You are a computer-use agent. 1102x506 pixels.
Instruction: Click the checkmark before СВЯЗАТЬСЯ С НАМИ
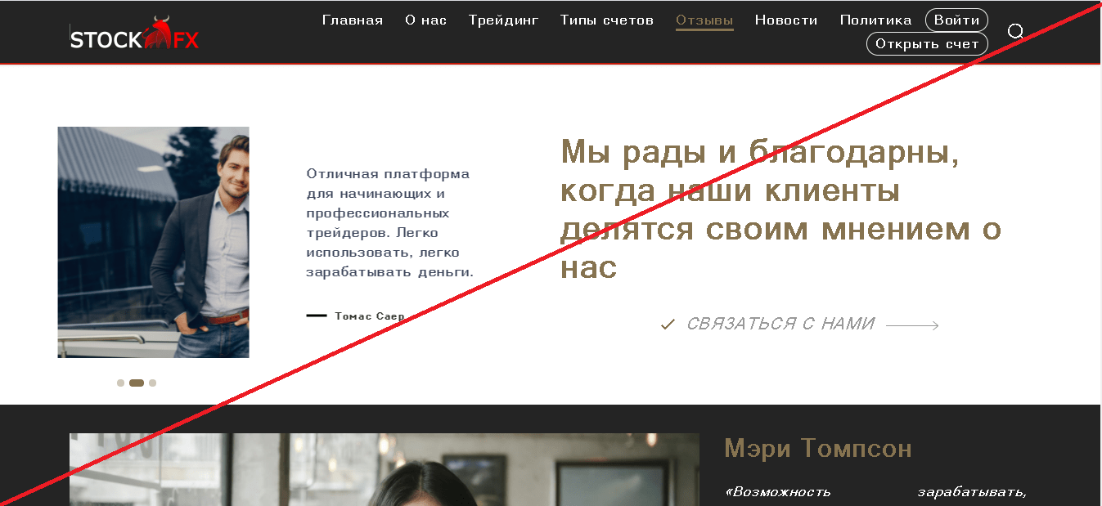pos(668,325)
